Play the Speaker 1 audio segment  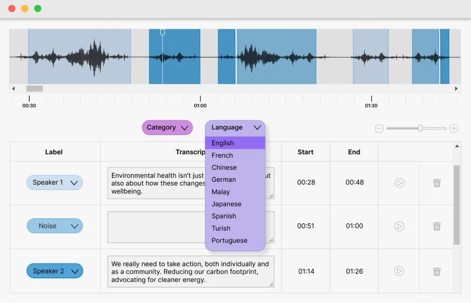coord(399,183)
